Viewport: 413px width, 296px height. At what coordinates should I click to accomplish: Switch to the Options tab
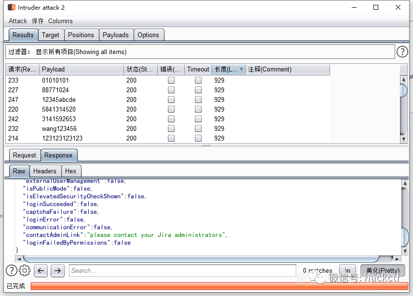[148, 35]
